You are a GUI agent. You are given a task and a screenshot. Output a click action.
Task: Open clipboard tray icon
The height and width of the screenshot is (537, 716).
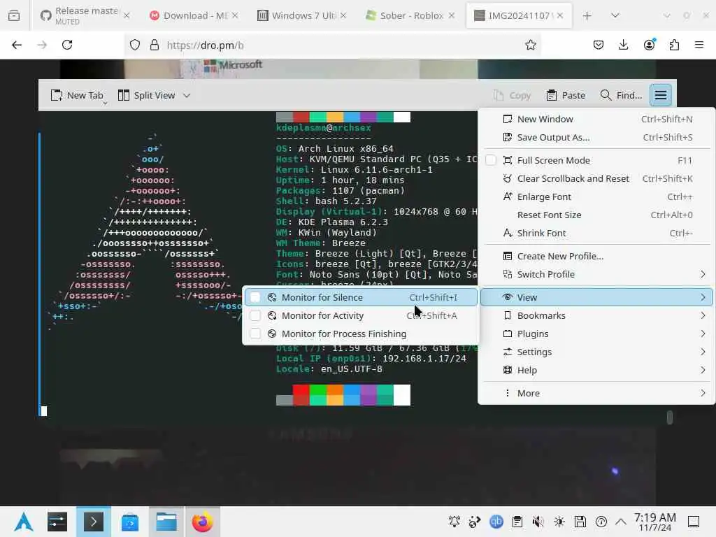coord(517,522)
